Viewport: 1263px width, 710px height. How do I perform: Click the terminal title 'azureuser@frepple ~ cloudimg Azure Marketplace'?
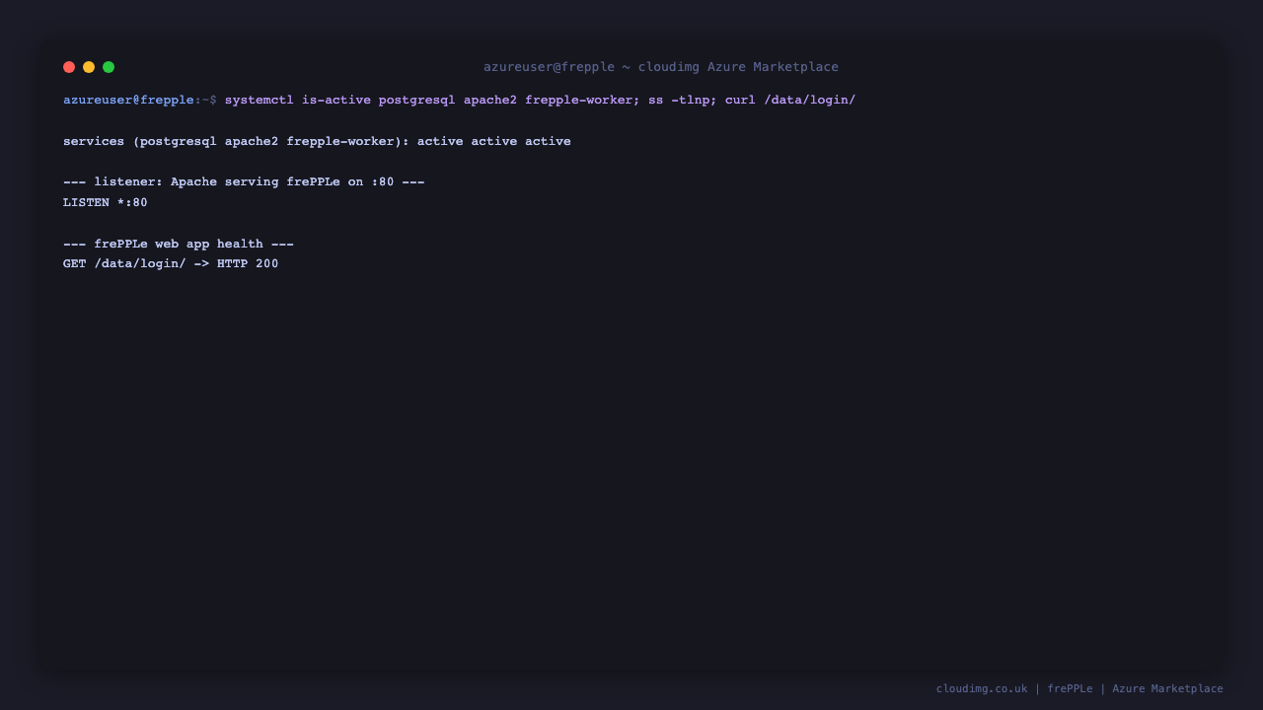point(661,67)
